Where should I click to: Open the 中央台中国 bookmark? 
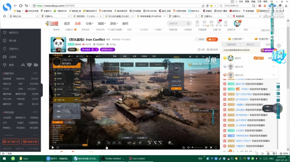32,11
